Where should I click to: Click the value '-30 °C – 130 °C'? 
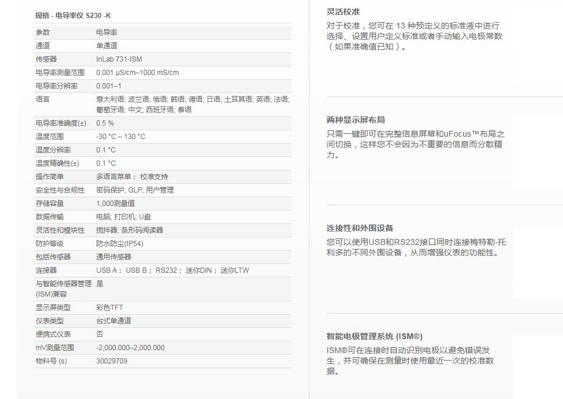pos(120,137)
